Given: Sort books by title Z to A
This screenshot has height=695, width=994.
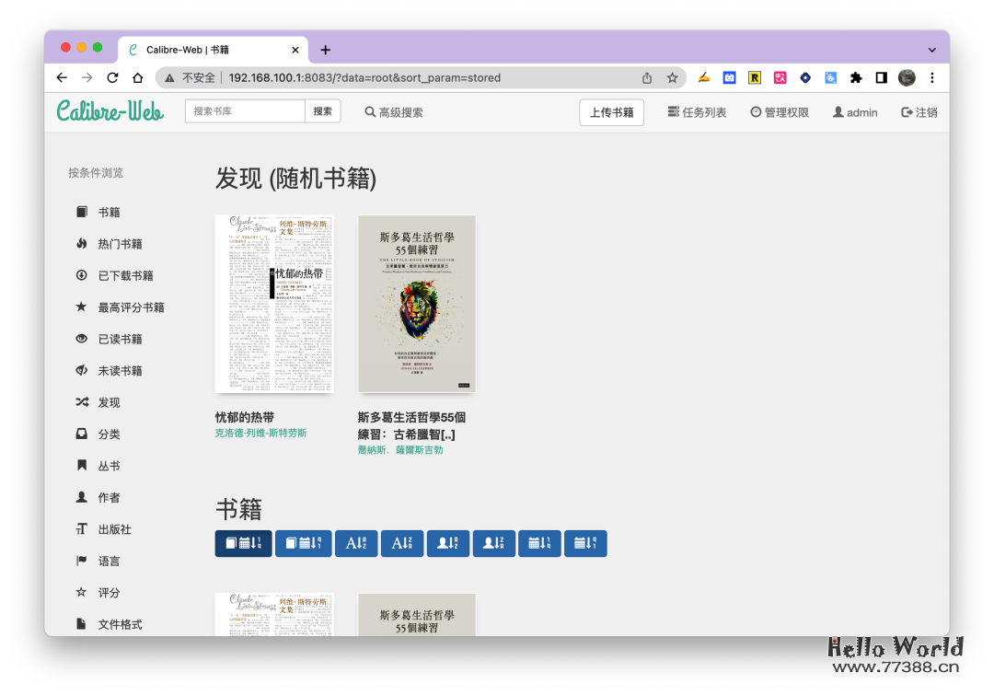Looking at the screenshot, I should click(x=402, y=543).
